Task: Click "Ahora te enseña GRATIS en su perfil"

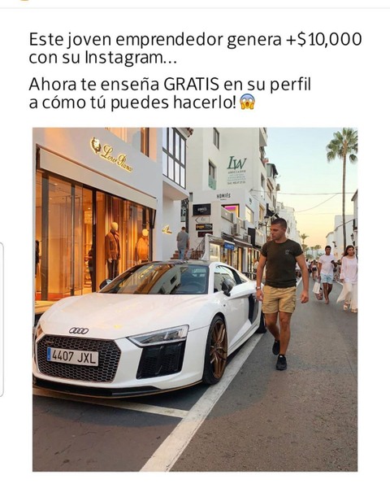Action: click(x=170, y=85)
